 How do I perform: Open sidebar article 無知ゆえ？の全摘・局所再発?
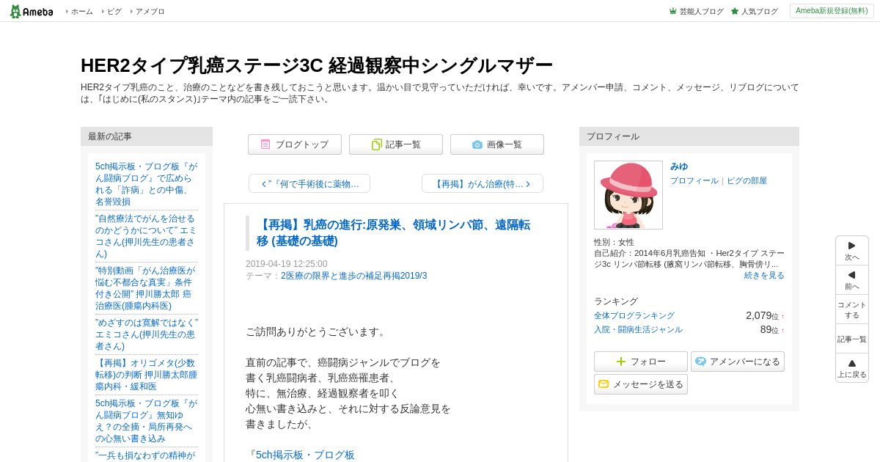point(146,421)
